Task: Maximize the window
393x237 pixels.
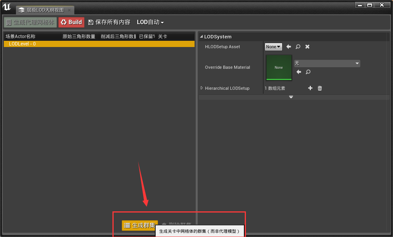Action: (x=370, y=5)
